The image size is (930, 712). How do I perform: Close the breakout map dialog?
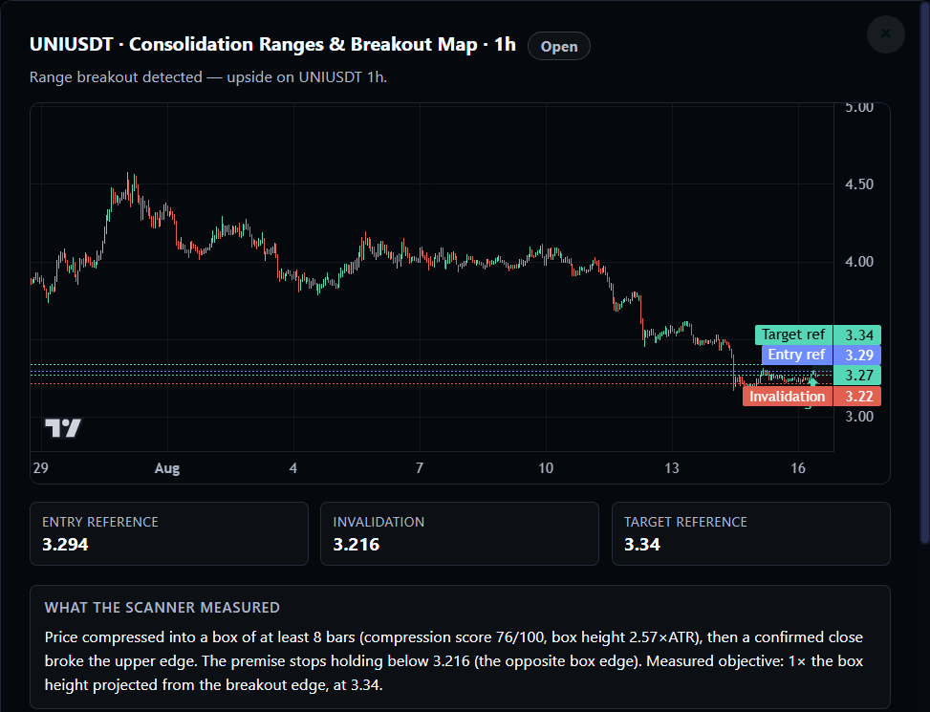pyautogui.click(x=885, y=33)
